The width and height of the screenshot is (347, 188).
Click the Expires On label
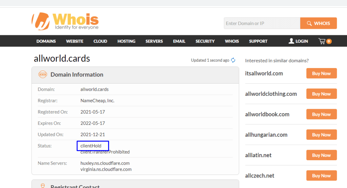coord(49,123)
